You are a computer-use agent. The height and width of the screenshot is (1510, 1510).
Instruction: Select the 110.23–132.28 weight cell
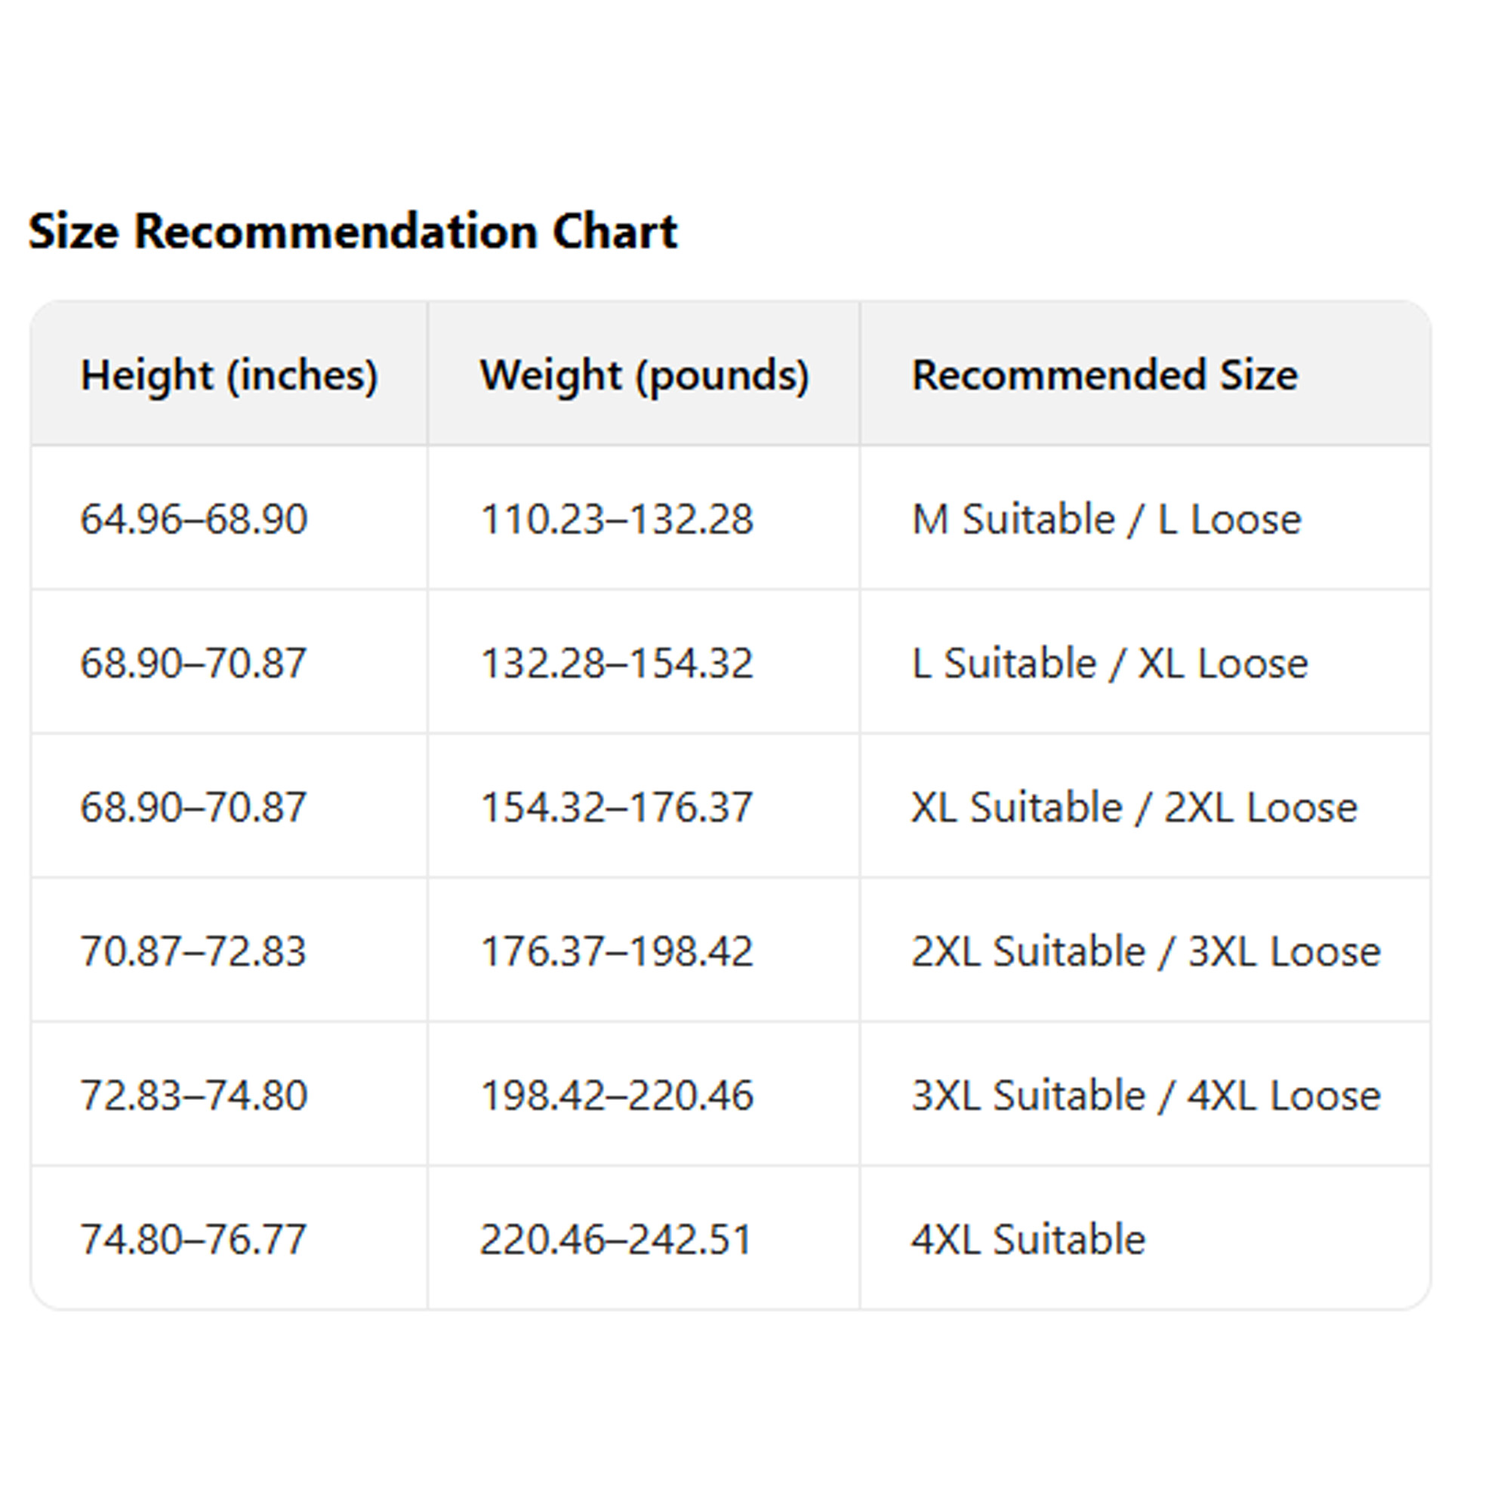(617, 519)
